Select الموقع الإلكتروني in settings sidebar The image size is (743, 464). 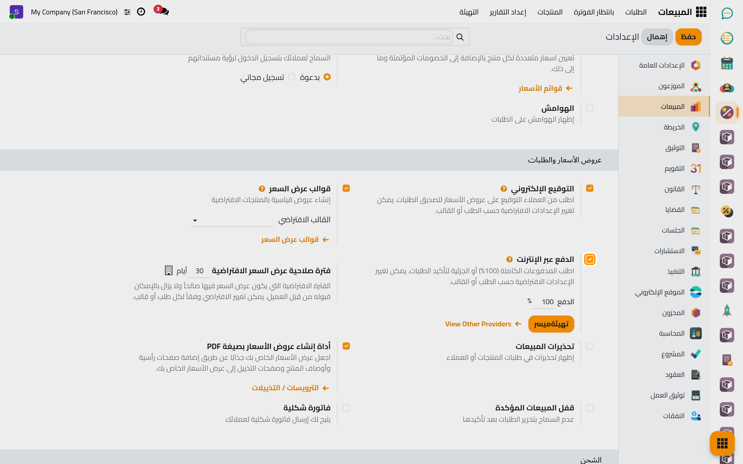click(x=664, y=292)
